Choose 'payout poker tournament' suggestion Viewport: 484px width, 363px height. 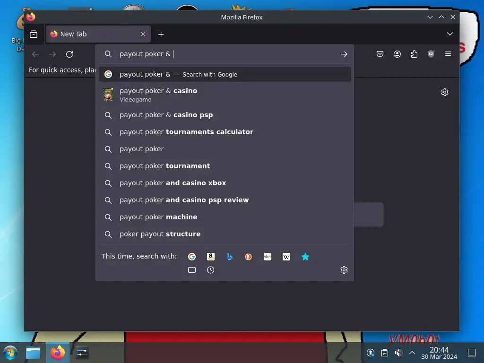point(225,166)
